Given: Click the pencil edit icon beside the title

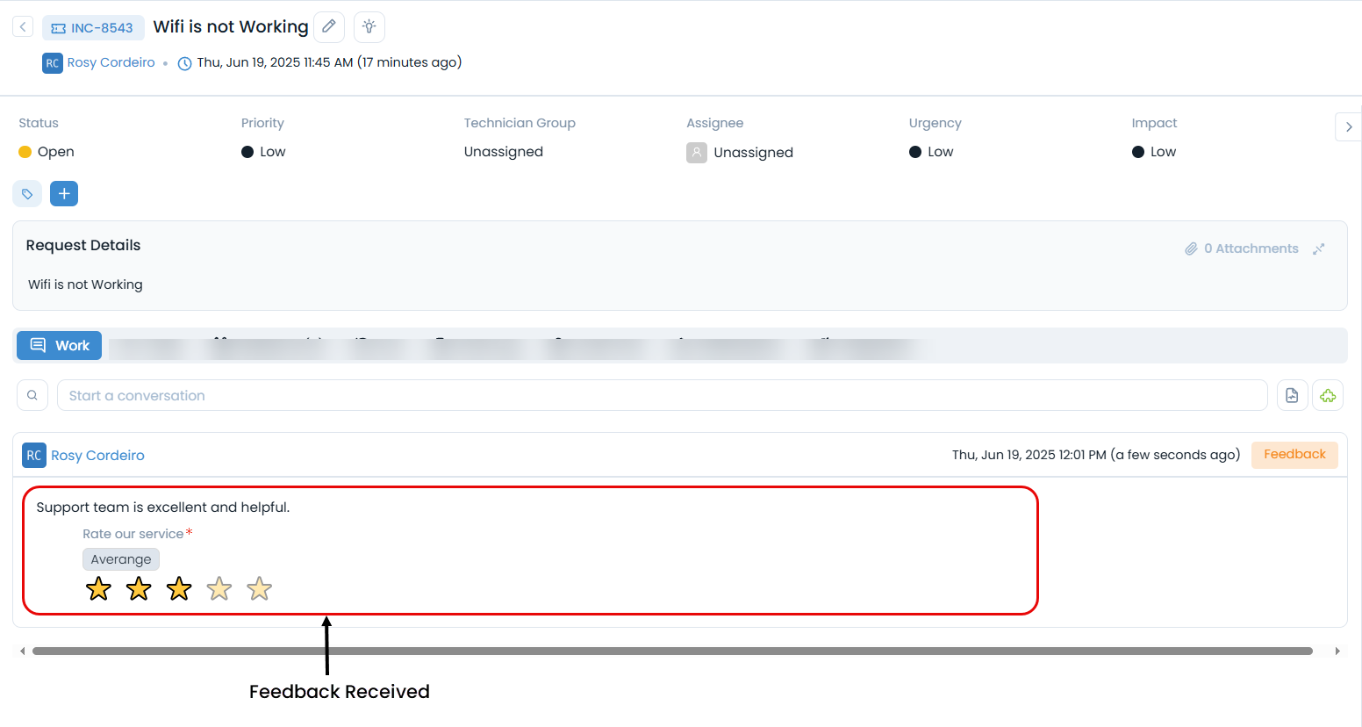Looking at the screenshot, I should pyautogui.click(x=329, y=27).
